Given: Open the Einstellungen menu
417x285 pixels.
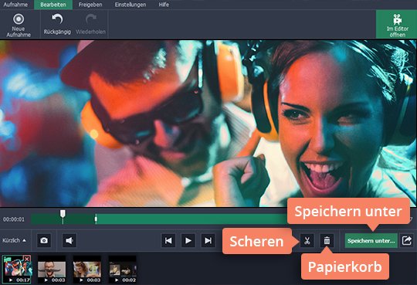Looking at the screenshot, I should (x=131, y=5).
